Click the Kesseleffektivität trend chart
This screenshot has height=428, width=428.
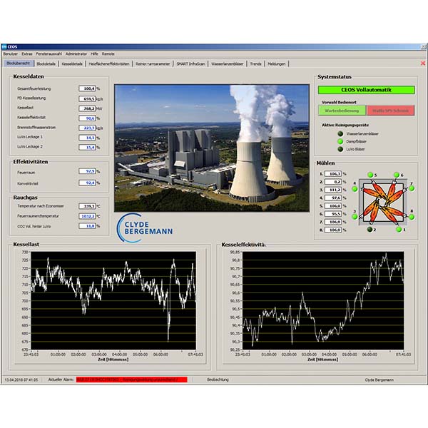[323, 300]
